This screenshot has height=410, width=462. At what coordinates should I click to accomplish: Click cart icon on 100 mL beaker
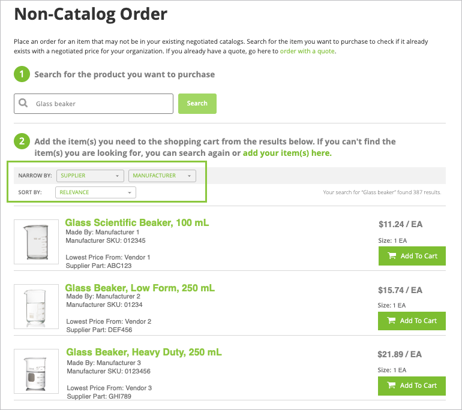392,256
